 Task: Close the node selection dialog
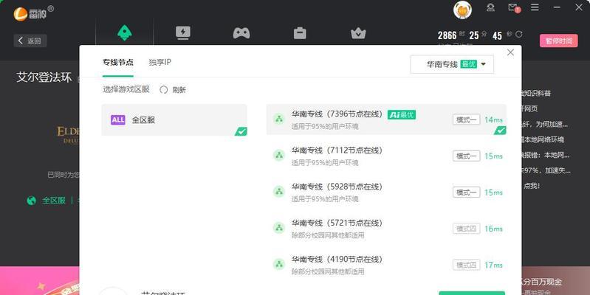pyautogui.click(x=510, y=52)
